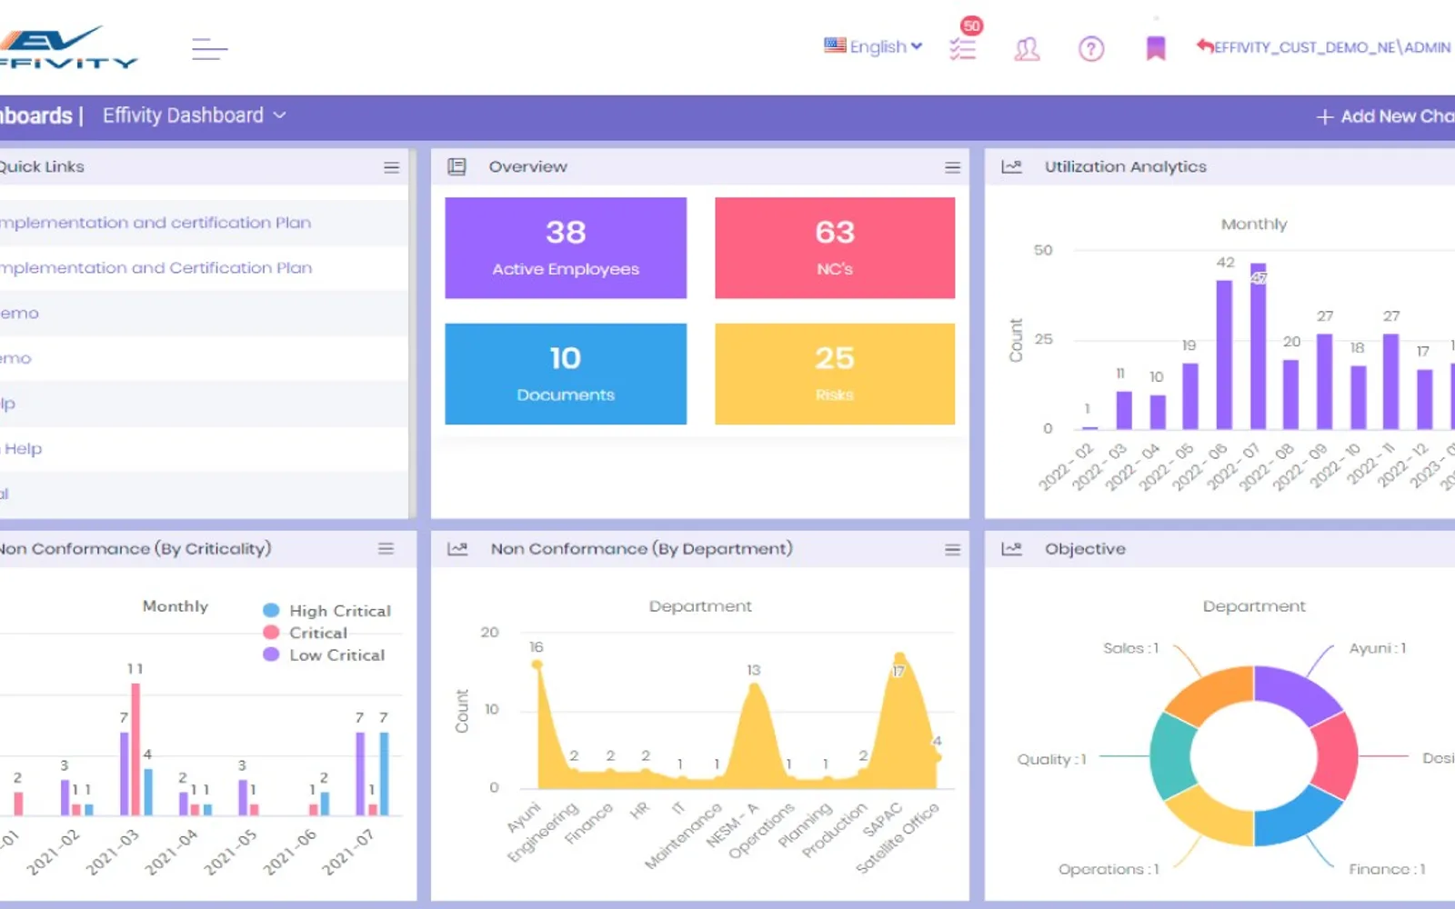
Task: Click the Quick Links panel scrollbar
Action: click(412, 334)
